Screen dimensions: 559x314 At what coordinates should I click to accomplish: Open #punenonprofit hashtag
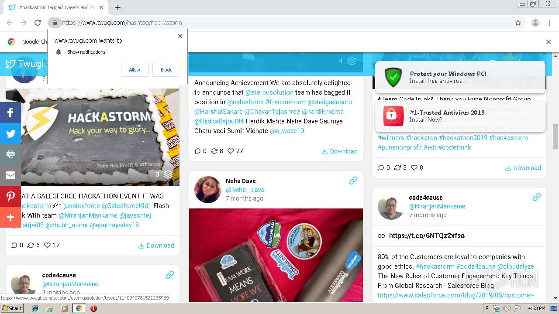point(400,147)
